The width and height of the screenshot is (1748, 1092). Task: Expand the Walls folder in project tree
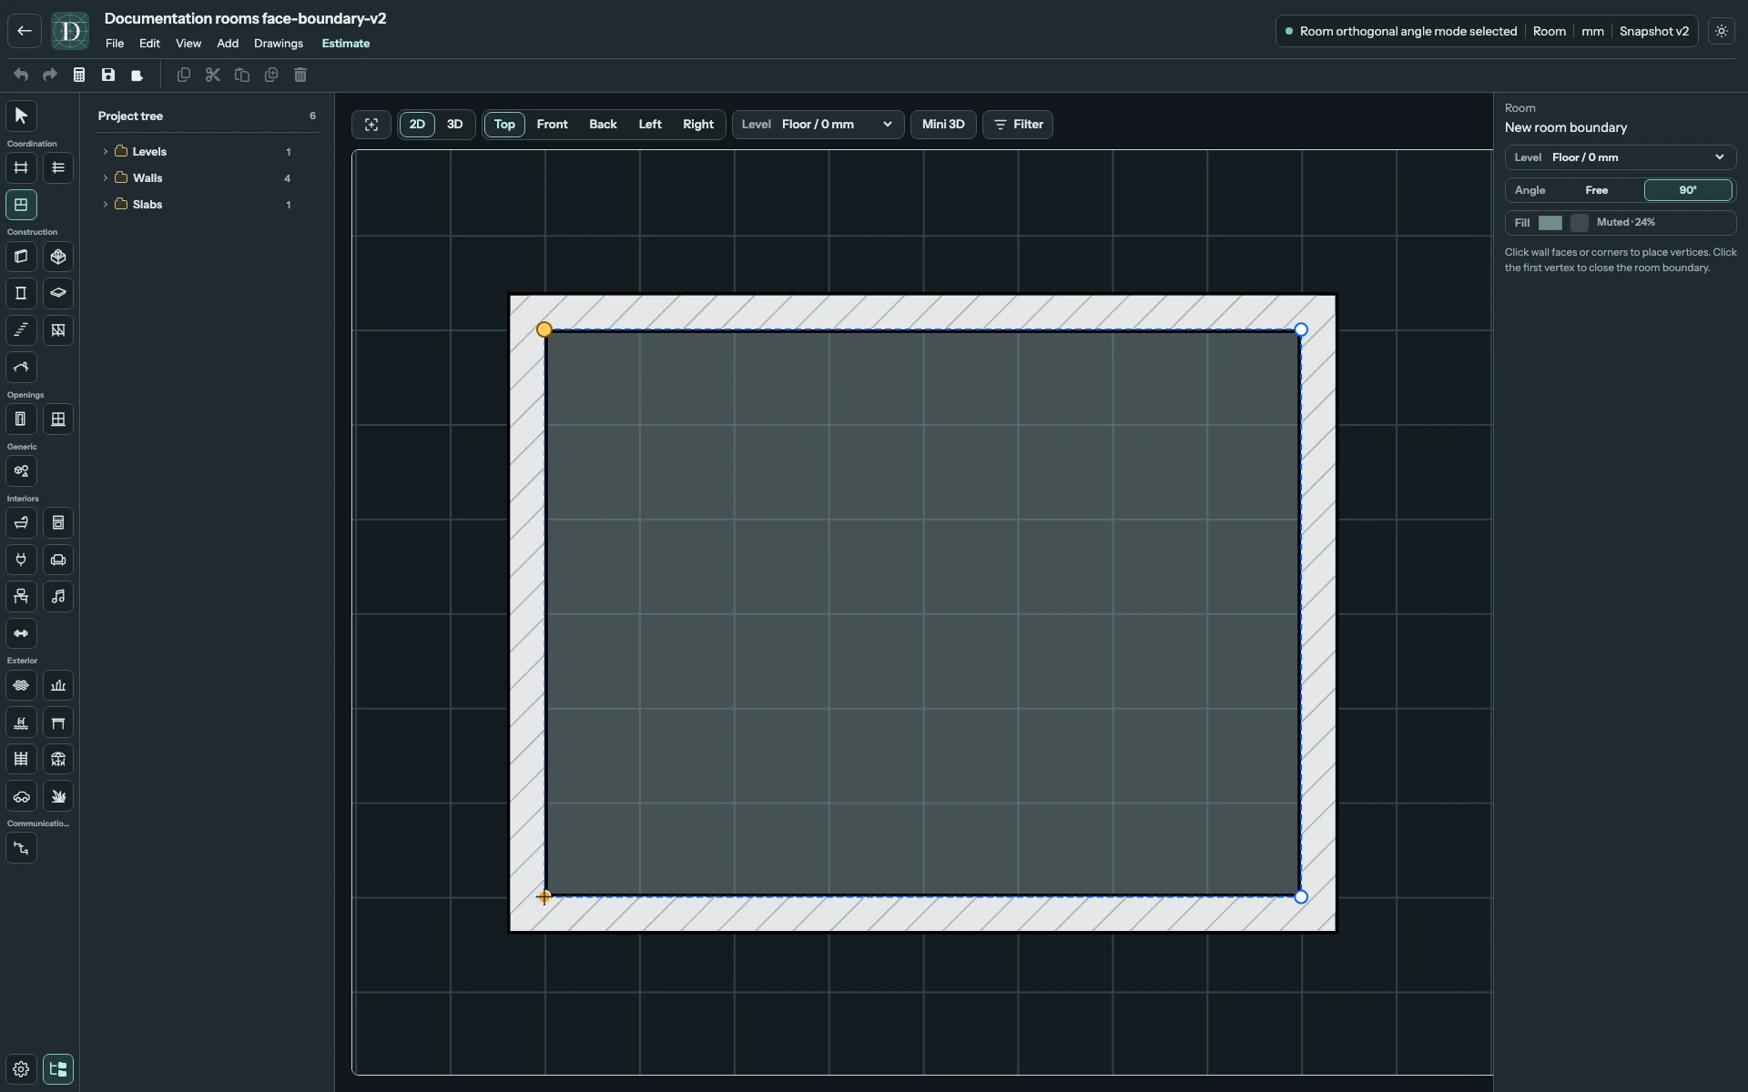[x=106, y=178]
